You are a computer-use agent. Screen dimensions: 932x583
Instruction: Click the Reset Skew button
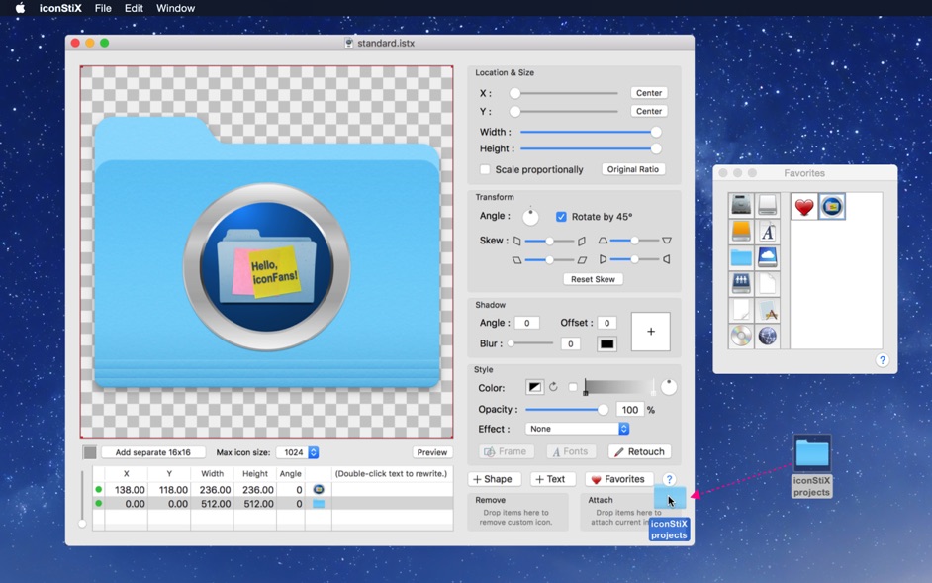tap(593, 279)
